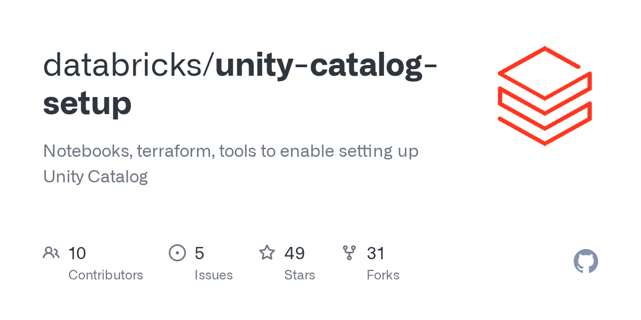Open the Issues label
Image resolution: width=641 pixels, height=320 pixels.
214,275
